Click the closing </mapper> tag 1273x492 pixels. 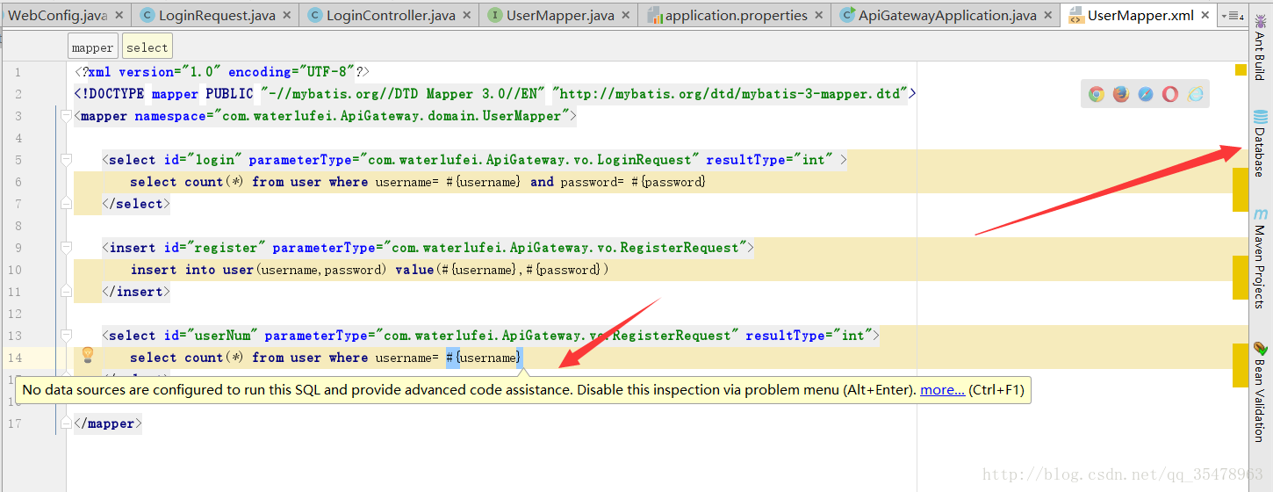pos(107,423)
